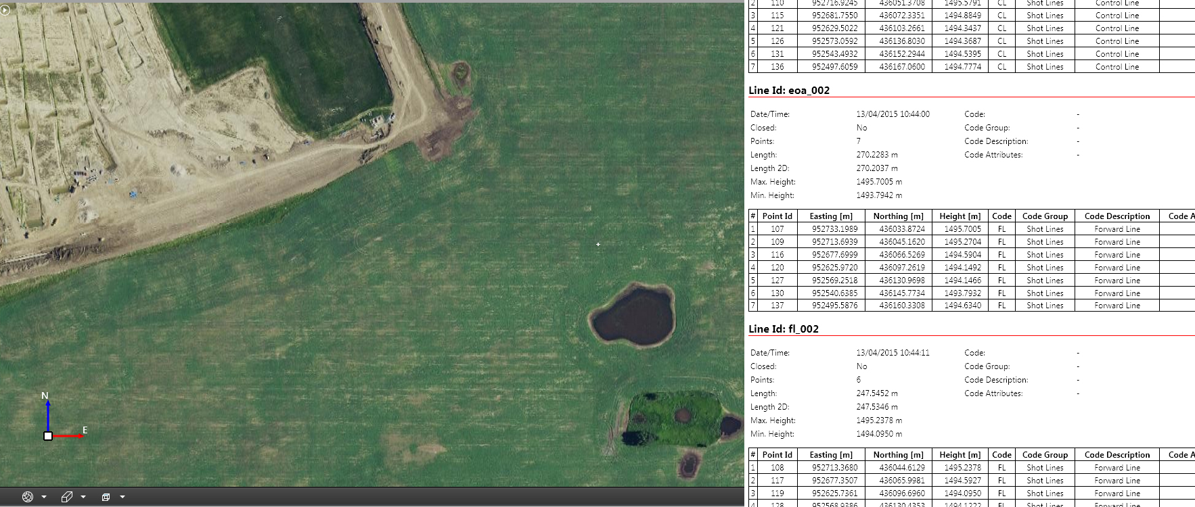Screen dimensions: 1195x507
Task: Click the globe view mode icon
Action: coord(28,497)
